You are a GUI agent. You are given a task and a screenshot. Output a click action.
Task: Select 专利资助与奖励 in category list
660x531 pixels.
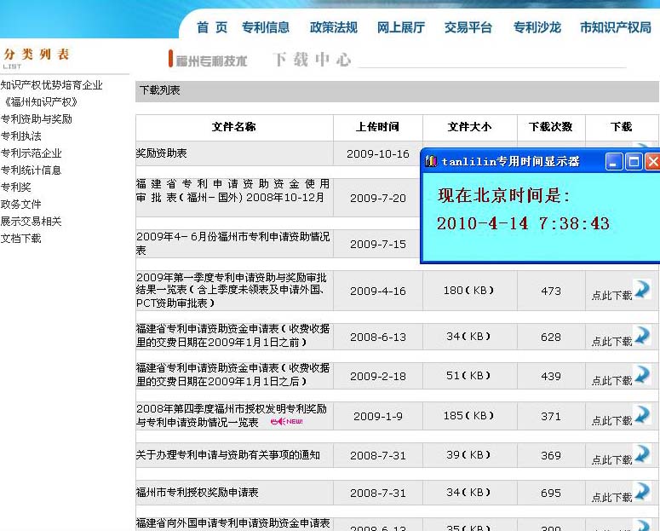point(37,119)
